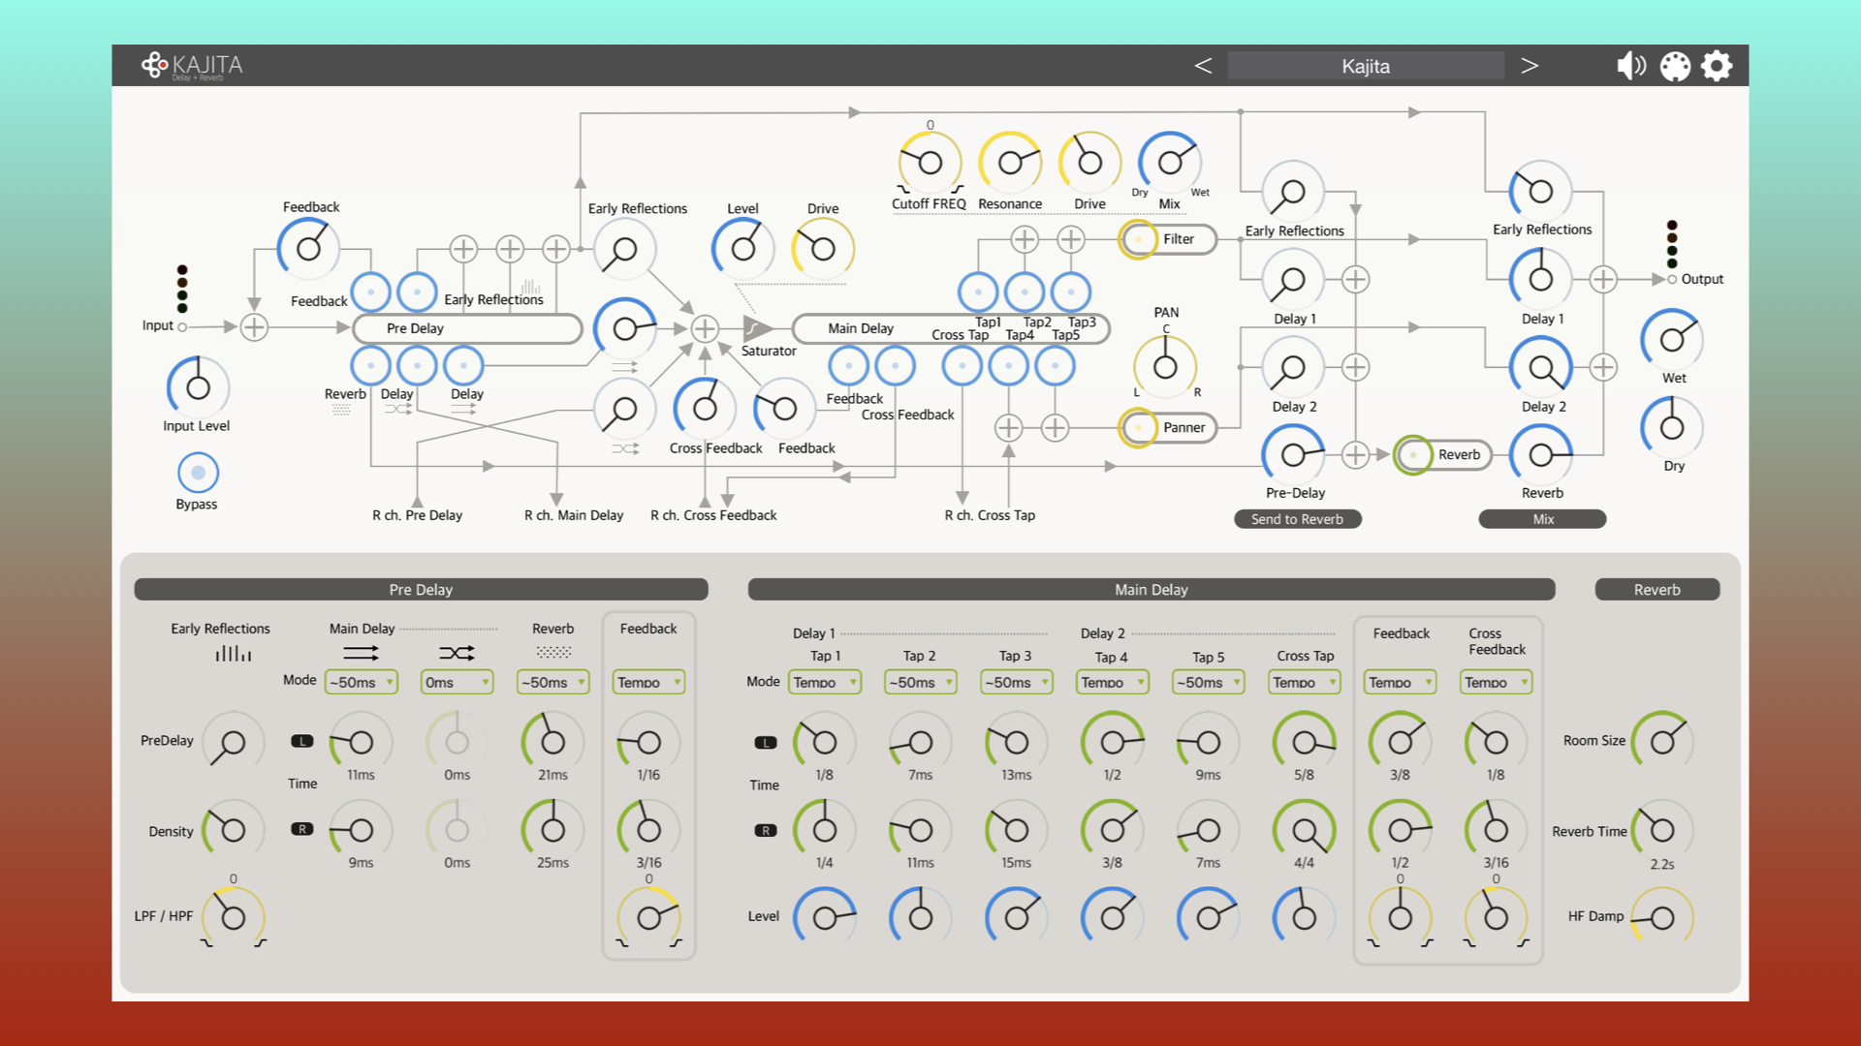Click Early Reflections bars icon in Pre Delay panel

click(233, 654)
